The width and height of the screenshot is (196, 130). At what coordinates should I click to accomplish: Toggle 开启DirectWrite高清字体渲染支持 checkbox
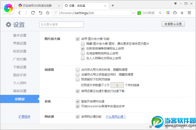(x=78, y=106)
